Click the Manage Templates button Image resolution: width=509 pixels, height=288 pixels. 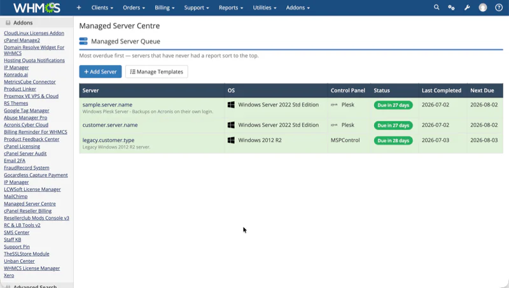[157, 71]
